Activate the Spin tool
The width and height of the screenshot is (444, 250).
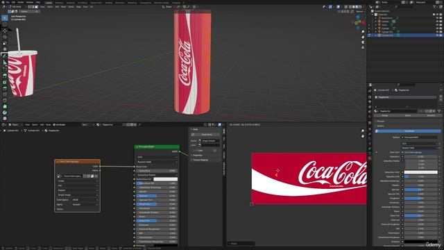5,112
